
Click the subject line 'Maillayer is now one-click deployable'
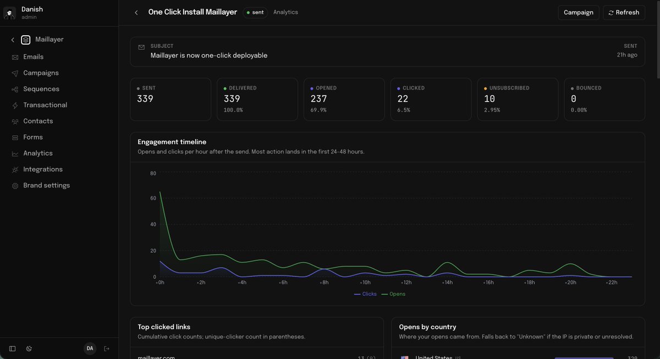pos(209,56)
